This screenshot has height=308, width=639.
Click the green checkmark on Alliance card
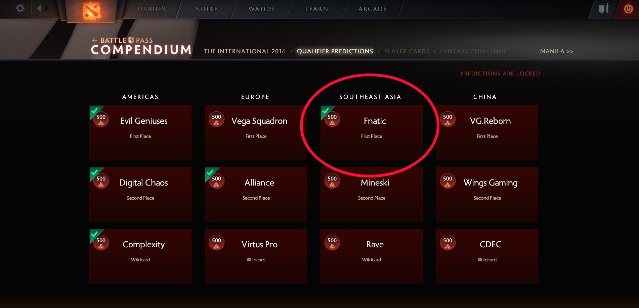(210, 172)
